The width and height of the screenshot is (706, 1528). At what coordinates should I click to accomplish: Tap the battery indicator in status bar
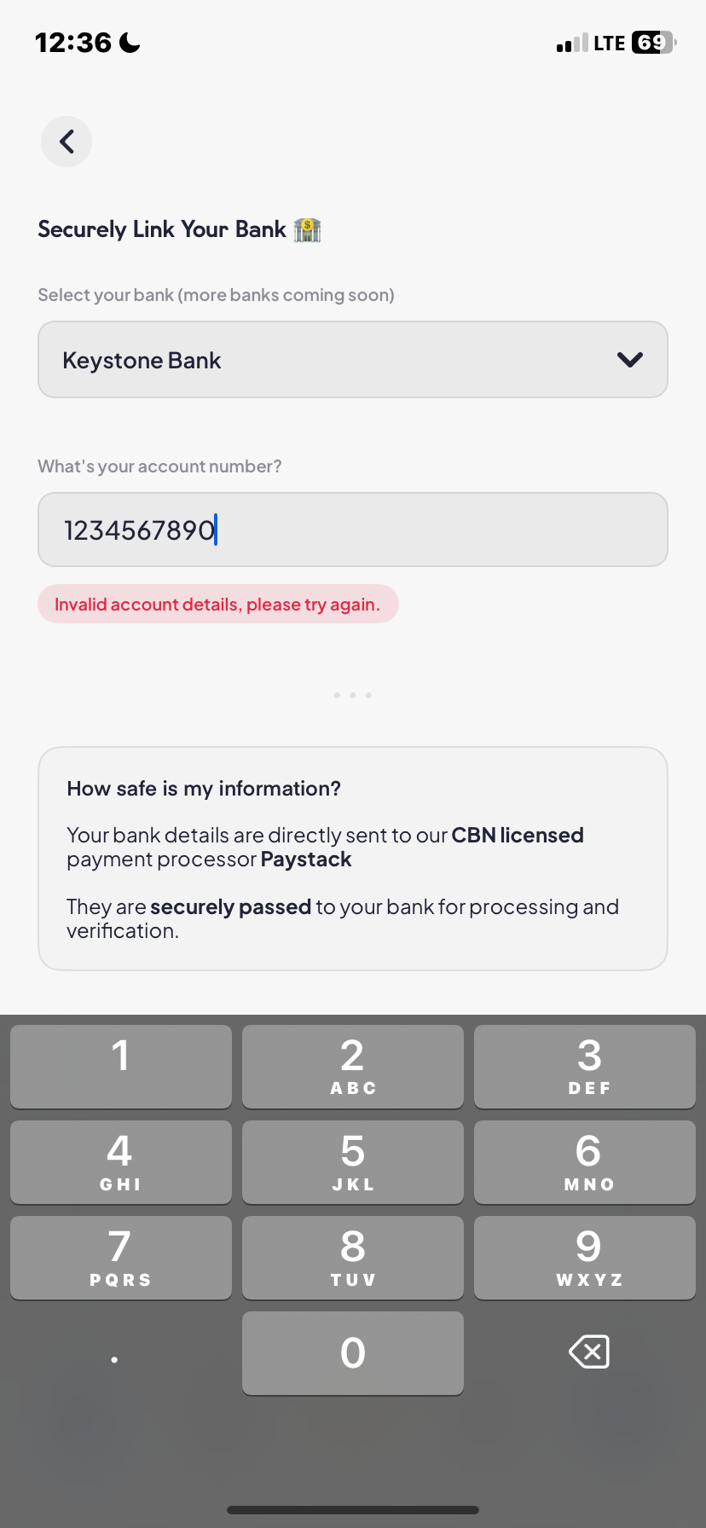[653, 43]
